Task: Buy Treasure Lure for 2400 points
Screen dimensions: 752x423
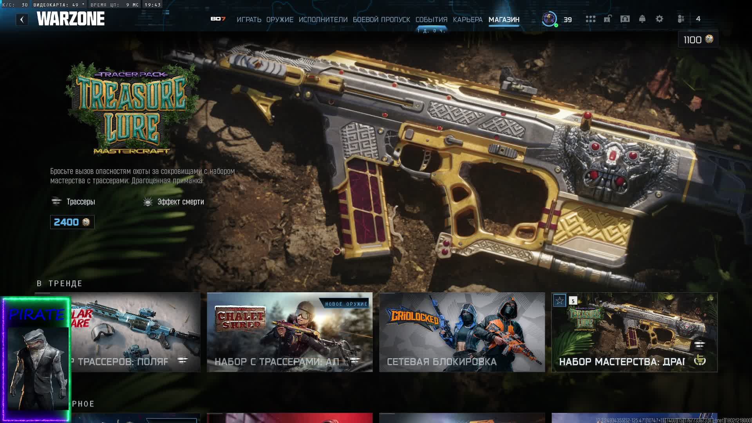Action: 72,222
